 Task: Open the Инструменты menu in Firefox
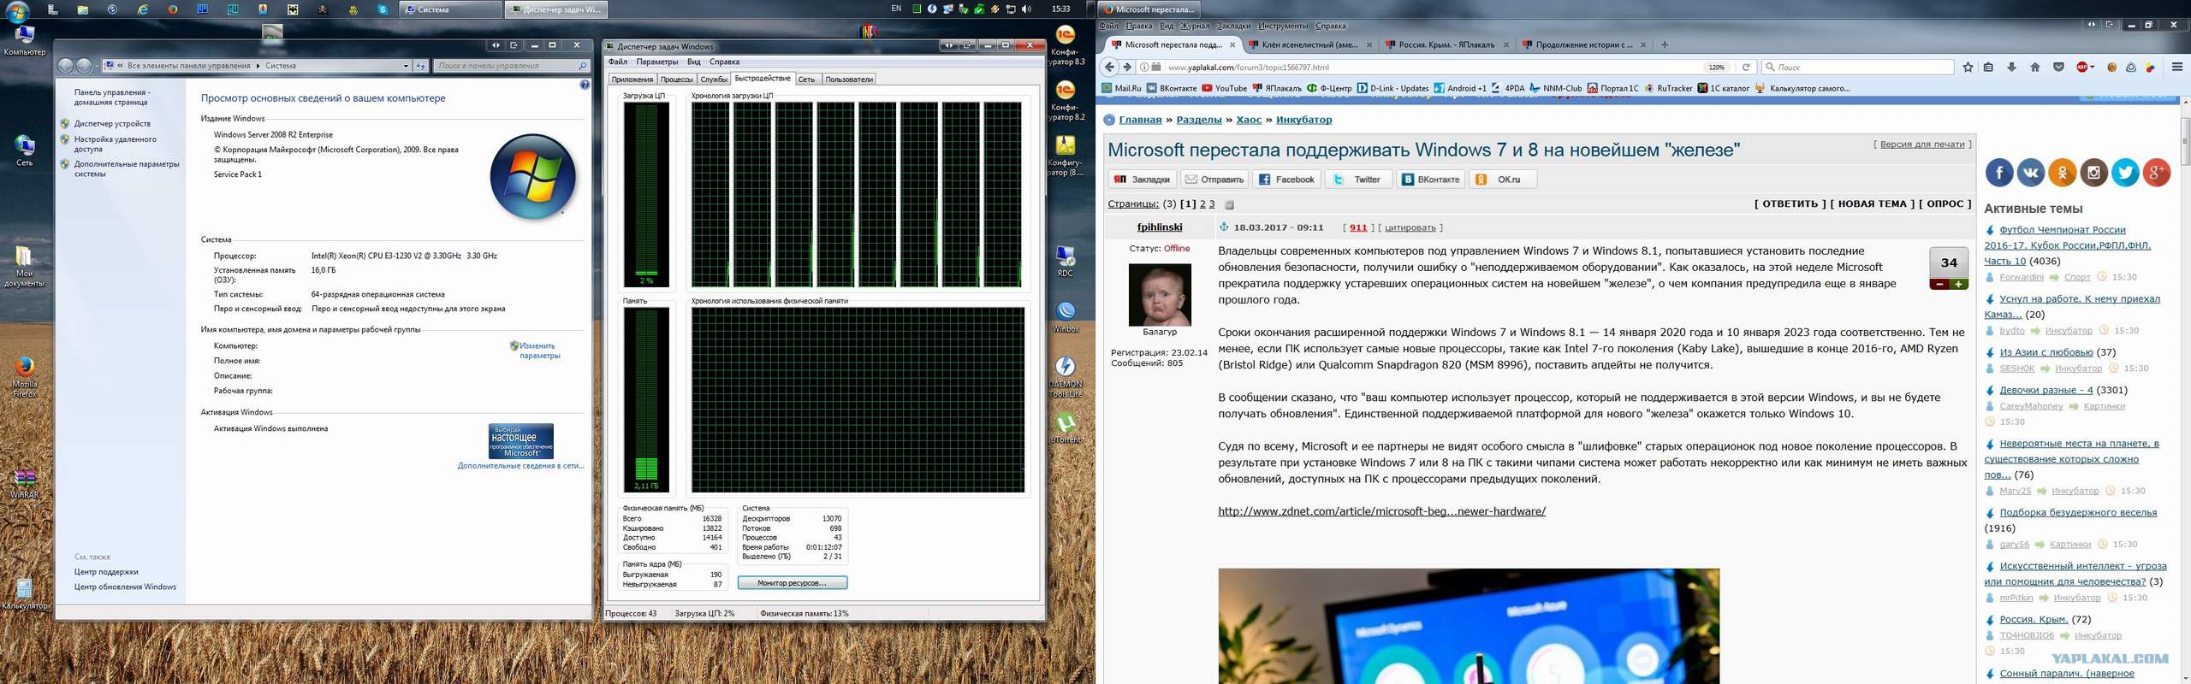click(x=1283, y=26)
